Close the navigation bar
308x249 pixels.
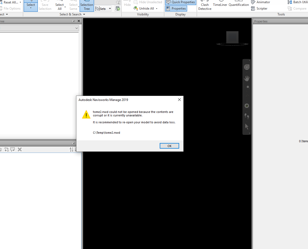coord(249,60)
